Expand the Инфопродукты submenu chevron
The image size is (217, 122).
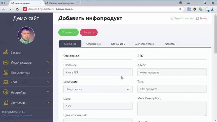click(48, 62)
